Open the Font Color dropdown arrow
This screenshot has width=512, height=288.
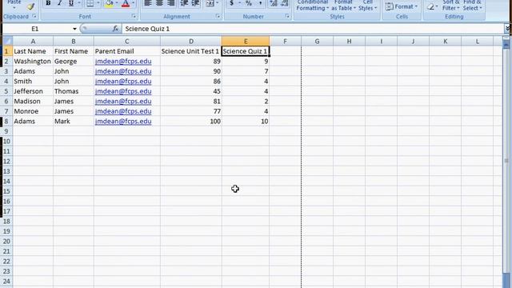coord(133,3)
